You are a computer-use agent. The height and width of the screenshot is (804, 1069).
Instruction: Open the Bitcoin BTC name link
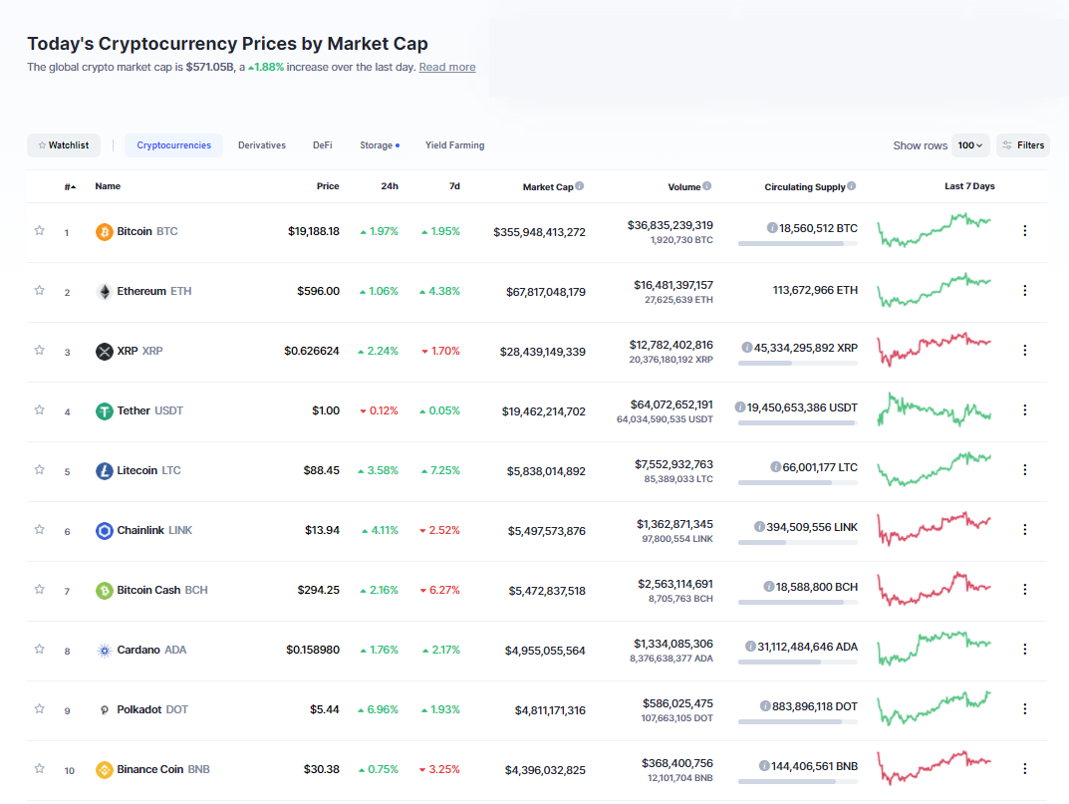147,231
